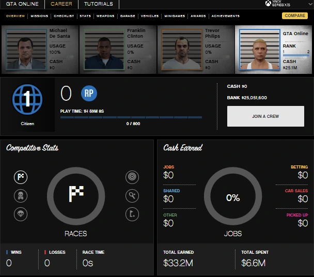Click the Xbox logo icon
This screenshot has height=277, width=314.
(x=268, y=4)
